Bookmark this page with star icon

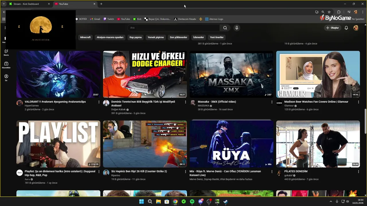tap(329, 12)
